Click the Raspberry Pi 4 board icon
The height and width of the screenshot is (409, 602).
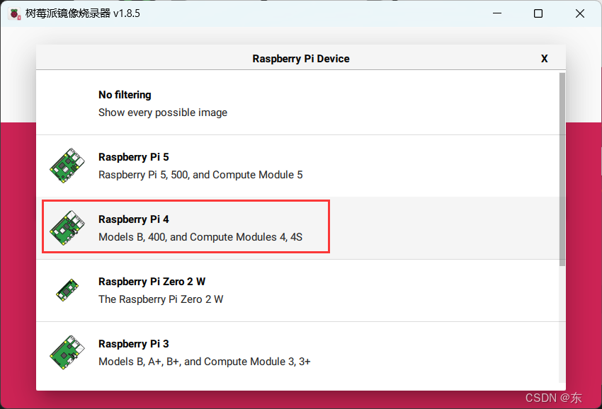tap(67, 227)
